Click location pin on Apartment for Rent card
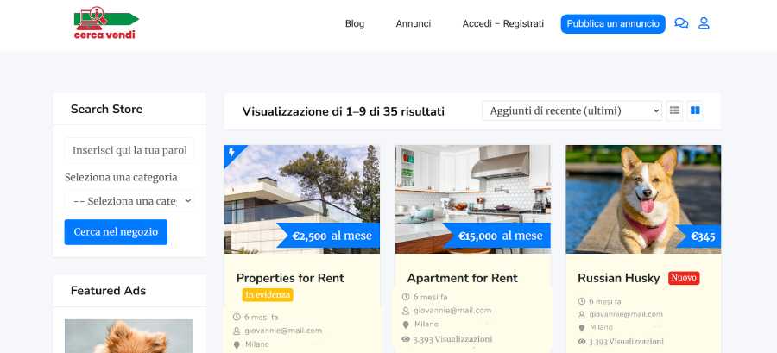Image resolution: width=777 pixels, height=353 pixels. (406, 325)
